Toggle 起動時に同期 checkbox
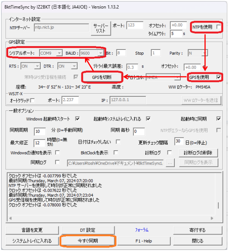 [x=218, y=119]
